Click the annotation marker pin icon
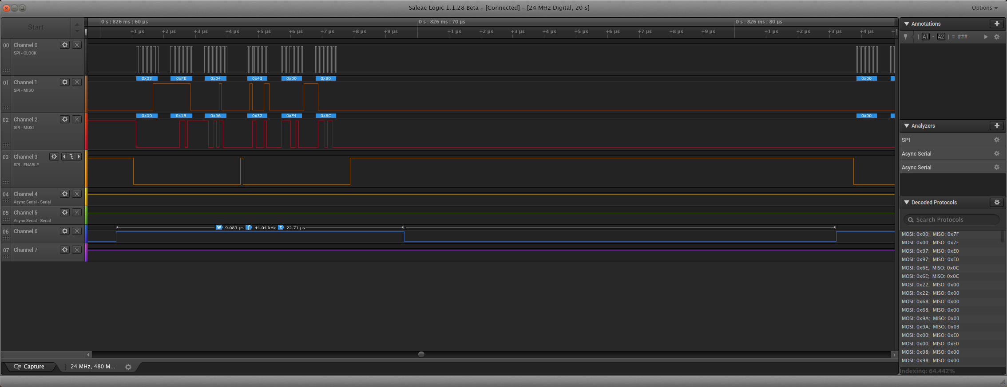 (x=905, y=37)
